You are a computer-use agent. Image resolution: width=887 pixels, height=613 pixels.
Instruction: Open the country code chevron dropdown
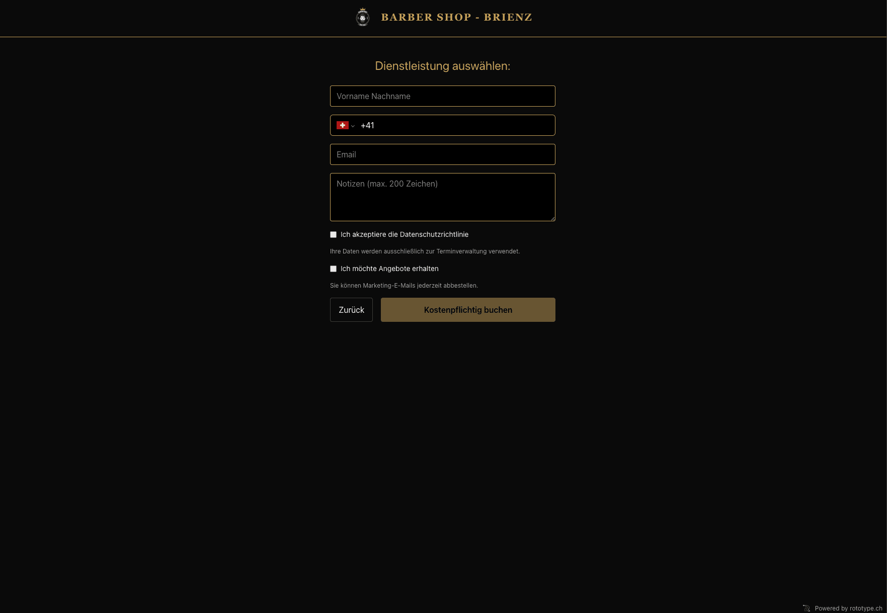[x=353, y=126]
